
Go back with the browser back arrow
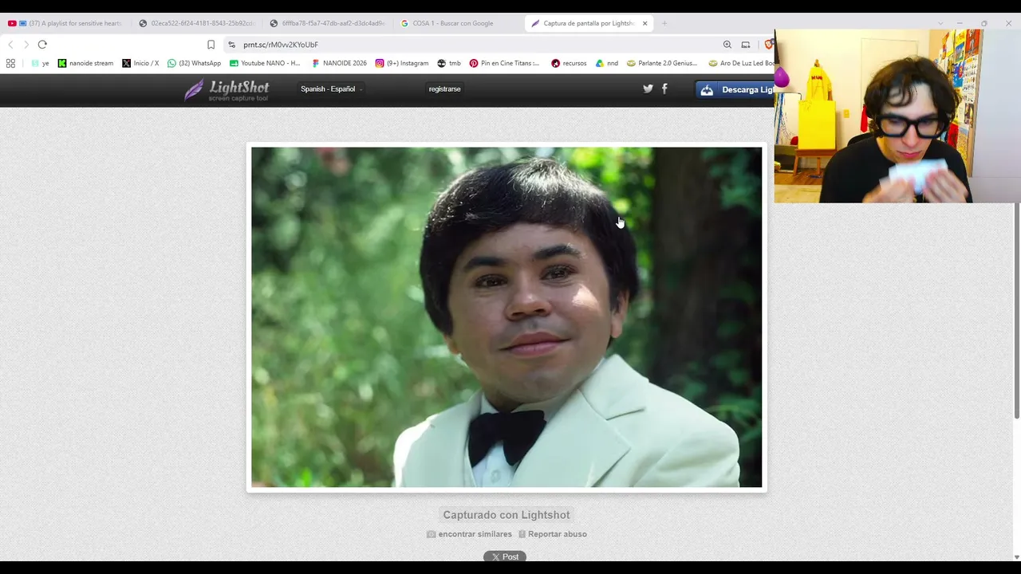coord(10,45)
